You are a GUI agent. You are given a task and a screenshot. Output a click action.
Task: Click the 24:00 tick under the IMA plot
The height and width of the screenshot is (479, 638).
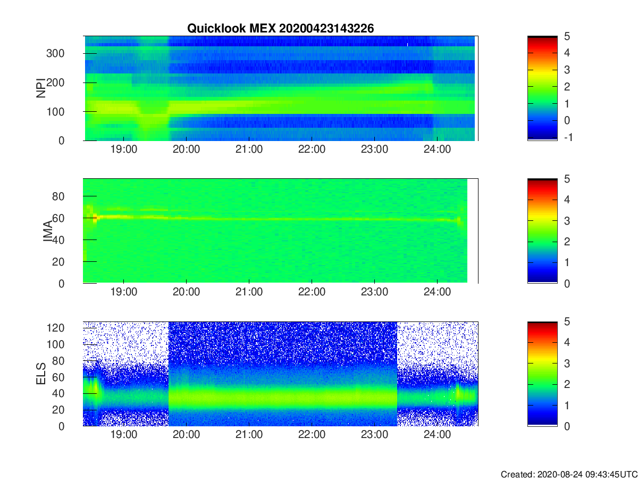tap(437, 292)
